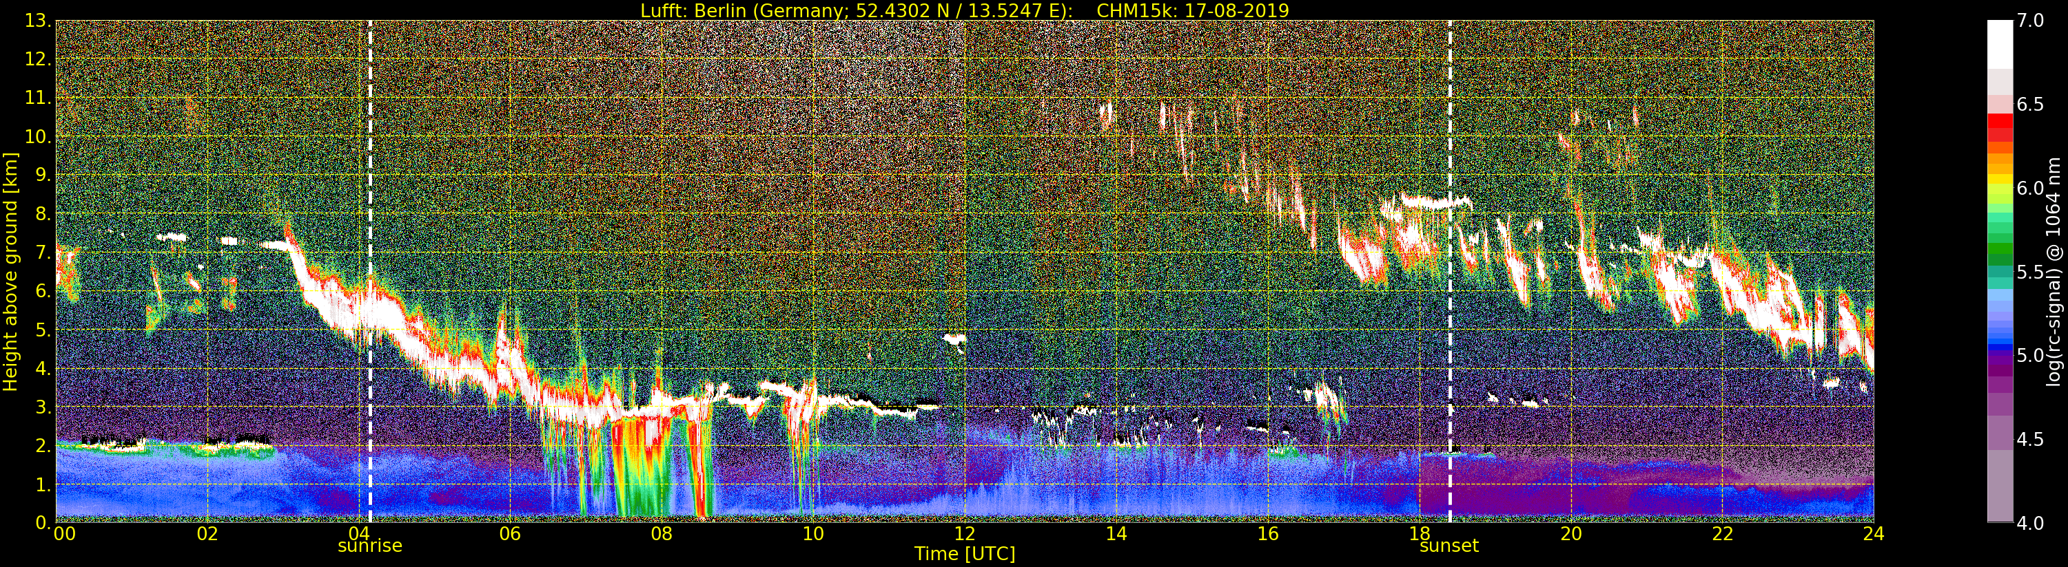Viewport: 2068px width, 567px height.
Task: Click the "5." height axis tick label
Action: click(43, 330)
